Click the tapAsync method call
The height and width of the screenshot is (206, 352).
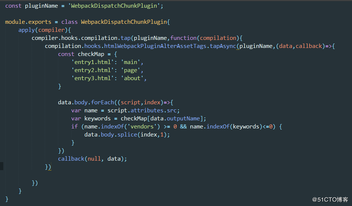pos(223,46)
